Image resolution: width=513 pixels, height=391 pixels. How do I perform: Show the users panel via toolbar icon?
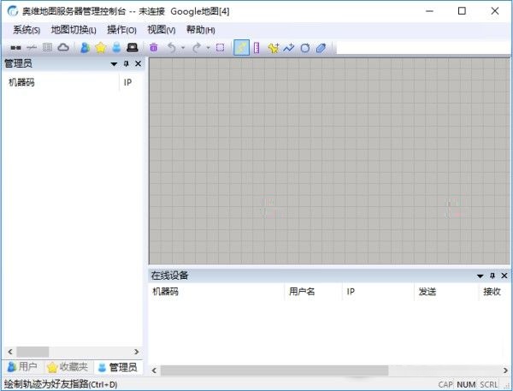(x=85, y=48)
